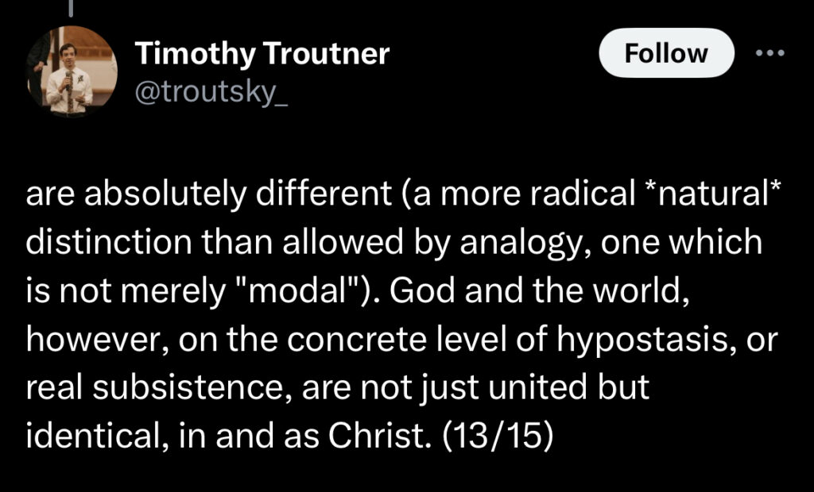Open the three-dot more options menu
Image resolution: width=814 pixels, height=492 pixels.
(769, 53)
